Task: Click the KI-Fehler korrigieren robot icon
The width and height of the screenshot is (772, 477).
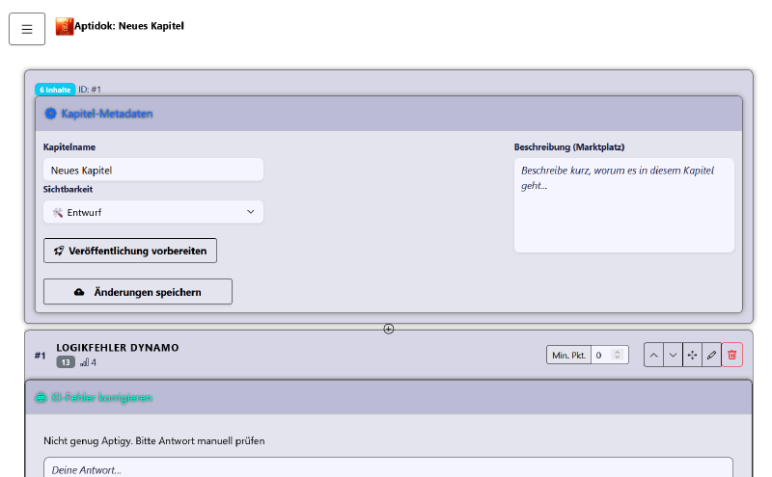Action: pyautogui.click(x=41, y=397)
